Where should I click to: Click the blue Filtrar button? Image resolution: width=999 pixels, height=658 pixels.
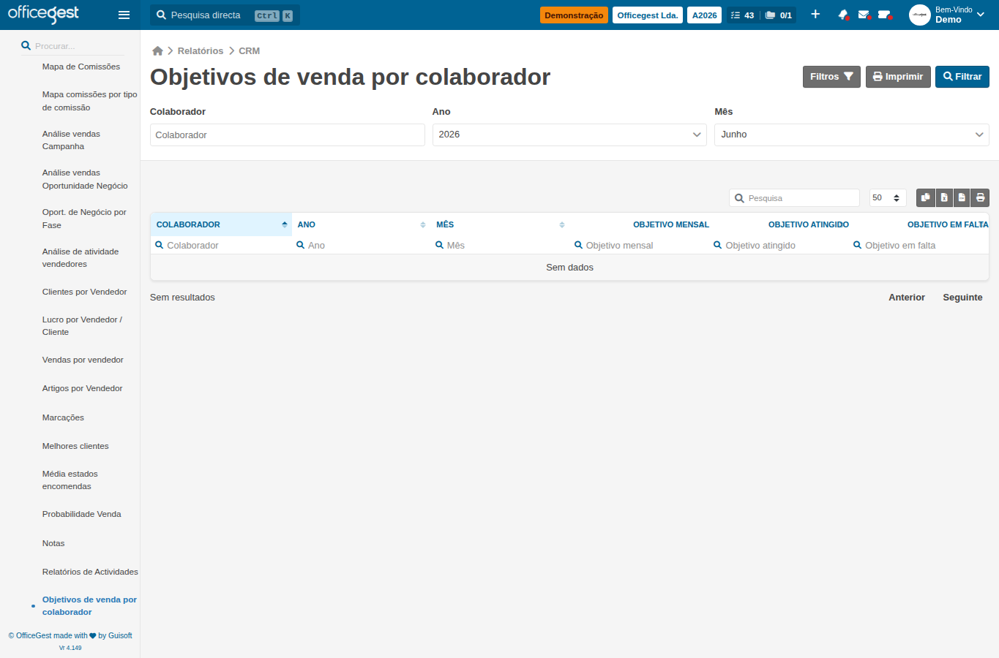pos(962,77)
